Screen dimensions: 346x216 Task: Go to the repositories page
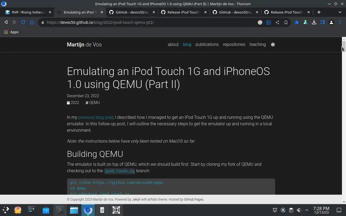(x=234, y=45)
